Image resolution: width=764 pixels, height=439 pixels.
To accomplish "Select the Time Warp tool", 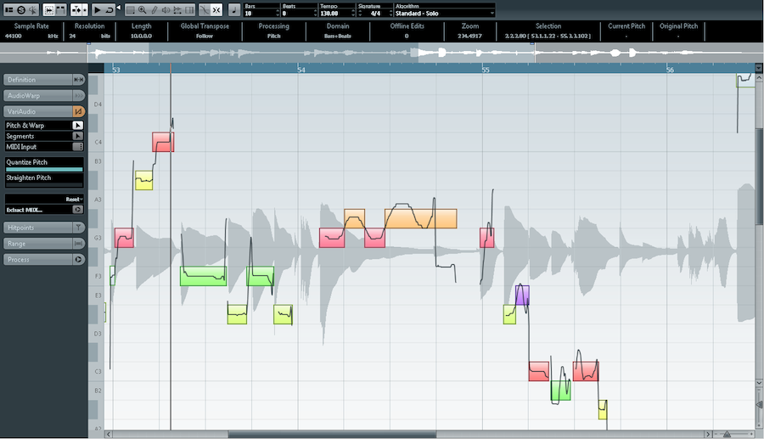I will (189, 9).
